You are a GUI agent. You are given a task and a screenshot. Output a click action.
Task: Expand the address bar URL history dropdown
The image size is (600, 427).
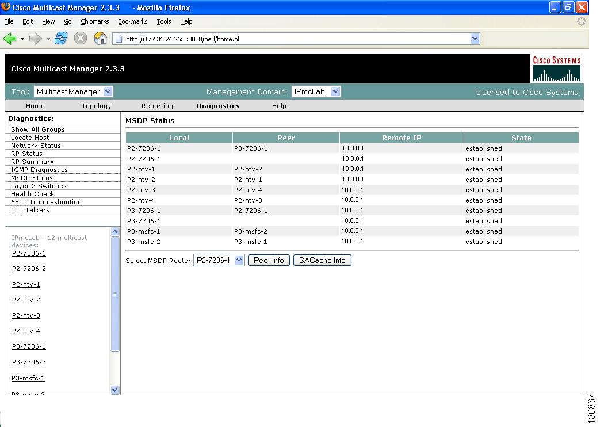(475, 39)
